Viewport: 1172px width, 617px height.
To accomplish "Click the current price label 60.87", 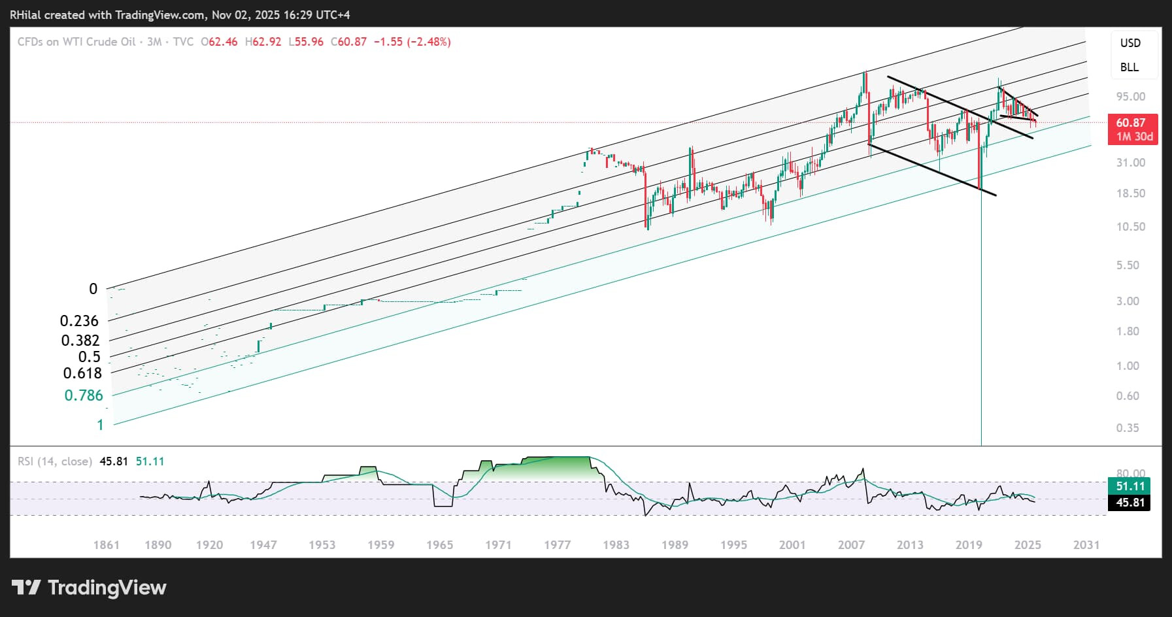I will pyautogui.click(x=1131, y=123).
